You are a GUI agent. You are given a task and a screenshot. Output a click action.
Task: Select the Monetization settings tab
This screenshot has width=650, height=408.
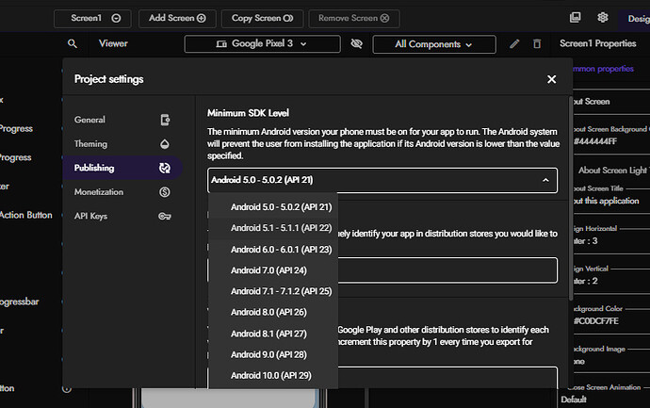tap(122, 192)
